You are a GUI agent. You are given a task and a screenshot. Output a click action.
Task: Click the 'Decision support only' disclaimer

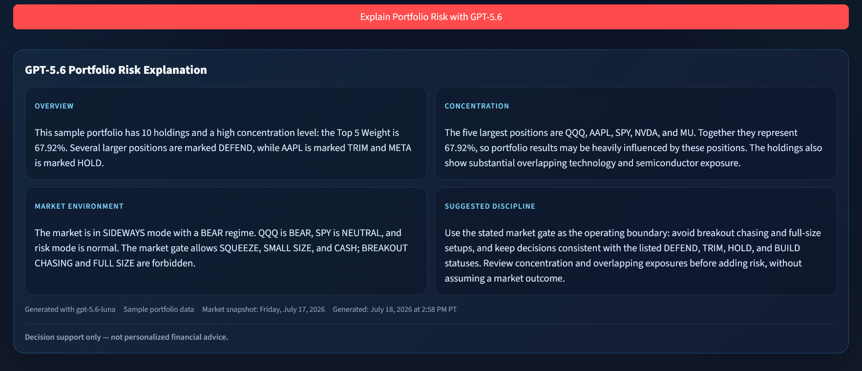126,337
